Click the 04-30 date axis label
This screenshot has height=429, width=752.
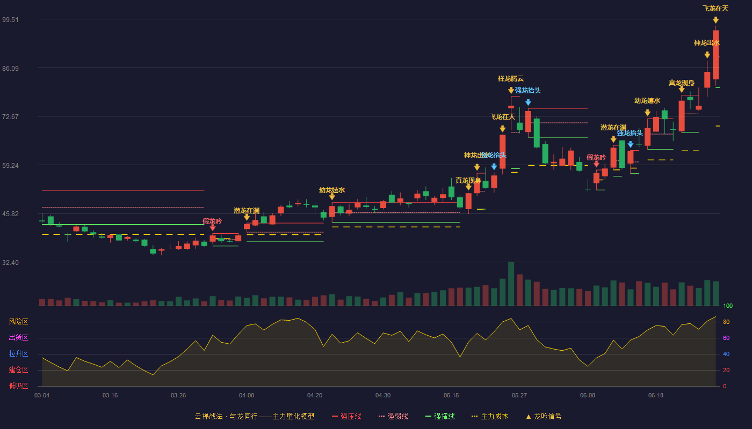pos(383,395)
